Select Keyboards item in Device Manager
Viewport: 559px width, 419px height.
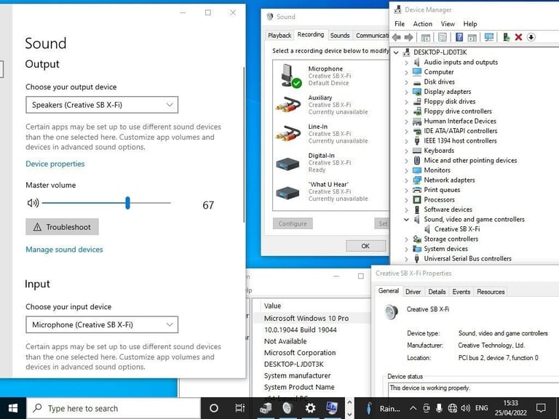tap(439, 151)
